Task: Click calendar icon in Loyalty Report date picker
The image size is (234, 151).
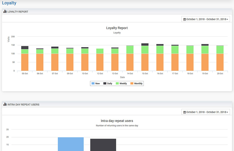Action: [185, 19]
